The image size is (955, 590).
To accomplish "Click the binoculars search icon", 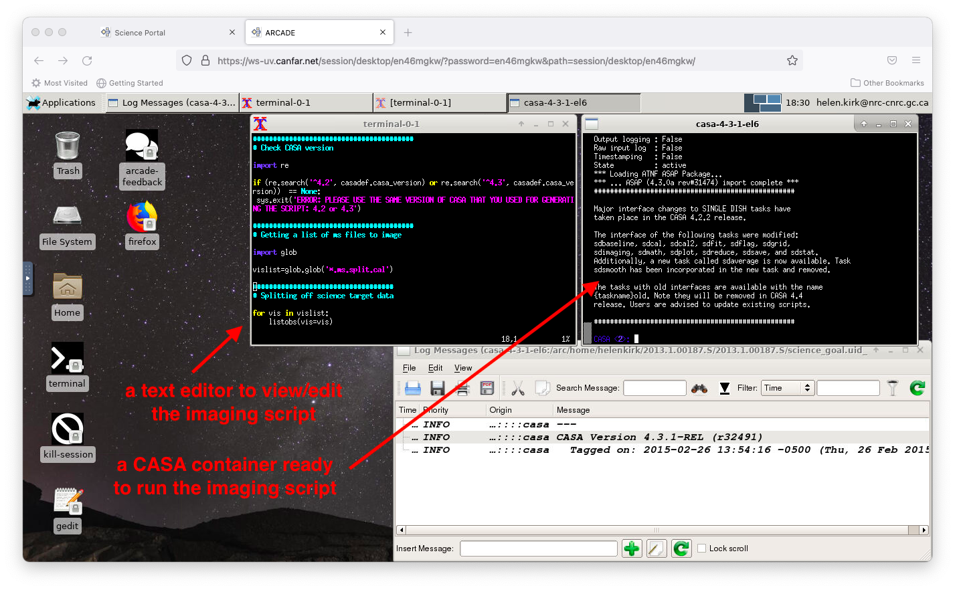I will click(x=699, y=388).
